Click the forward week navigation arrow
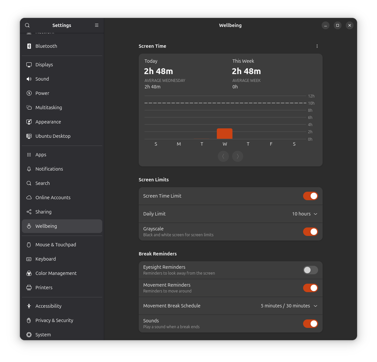377x362 pixels. 238,156
